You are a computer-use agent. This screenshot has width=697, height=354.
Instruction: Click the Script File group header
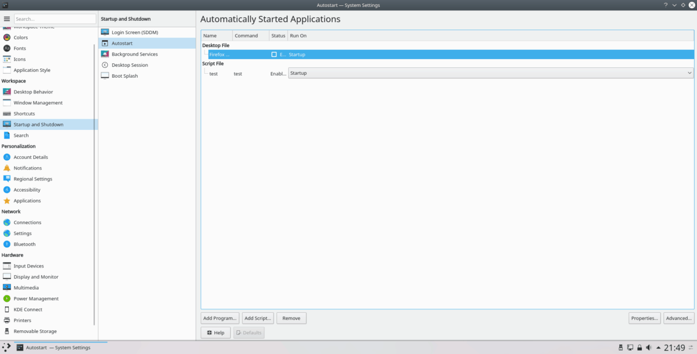(x=213, y=64)
